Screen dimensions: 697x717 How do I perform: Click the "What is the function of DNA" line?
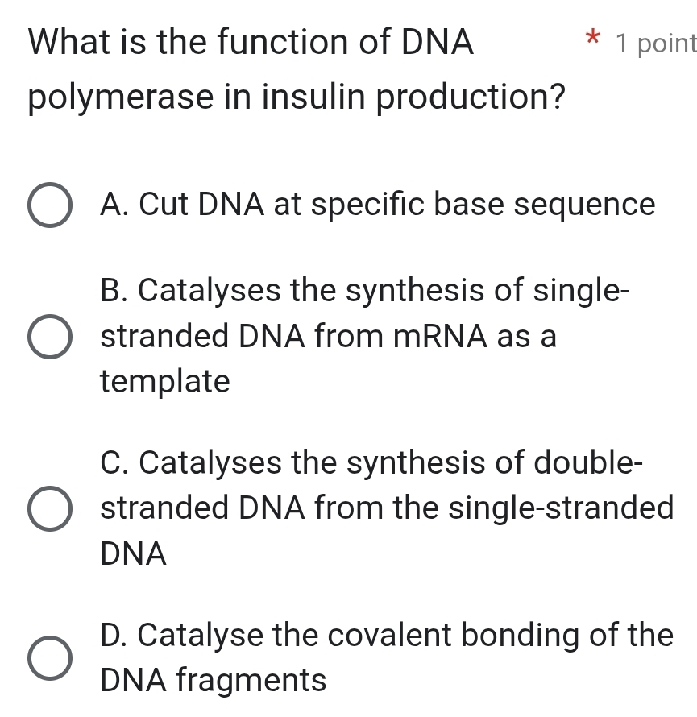click(x=251, y=41)
